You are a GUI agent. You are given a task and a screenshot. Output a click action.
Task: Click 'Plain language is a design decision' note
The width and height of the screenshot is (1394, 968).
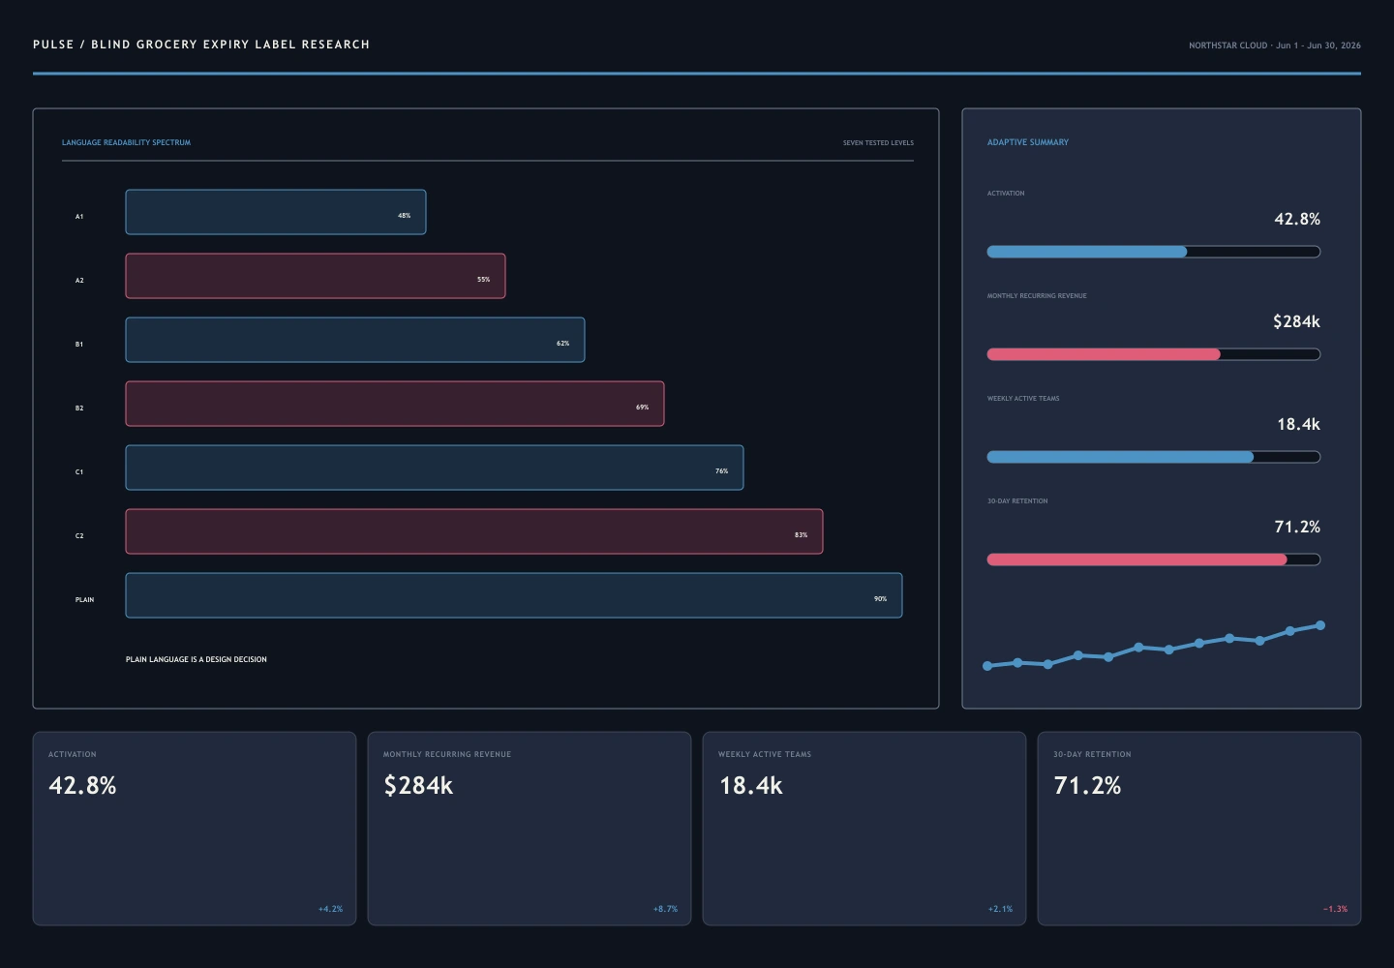point(197,659)
